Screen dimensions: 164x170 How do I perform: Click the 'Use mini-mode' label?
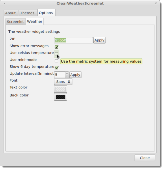(x=23, y=60)
